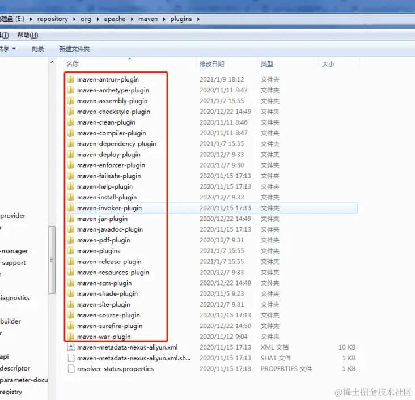The height and width of the screenshot is (400, 415).
Task: Click the maven-javadoc-plugin folder icon
Action: point(71,229)
